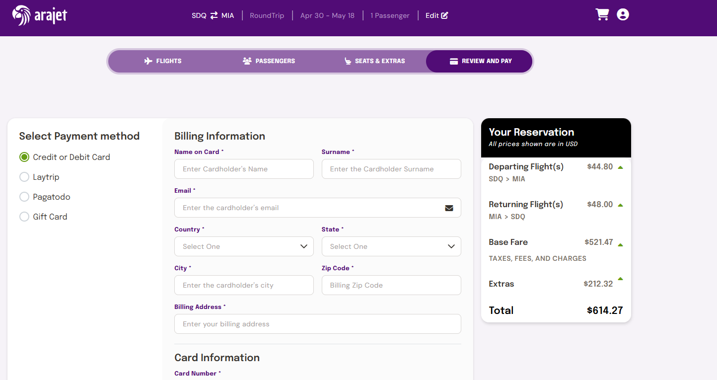717x380 pixels.
Task: Click the Apr 30 - May 18 dates
Action: [327, 15]
